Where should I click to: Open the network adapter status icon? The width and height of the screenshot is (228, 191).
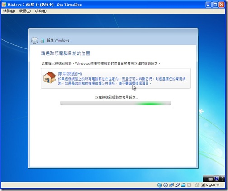171,185
